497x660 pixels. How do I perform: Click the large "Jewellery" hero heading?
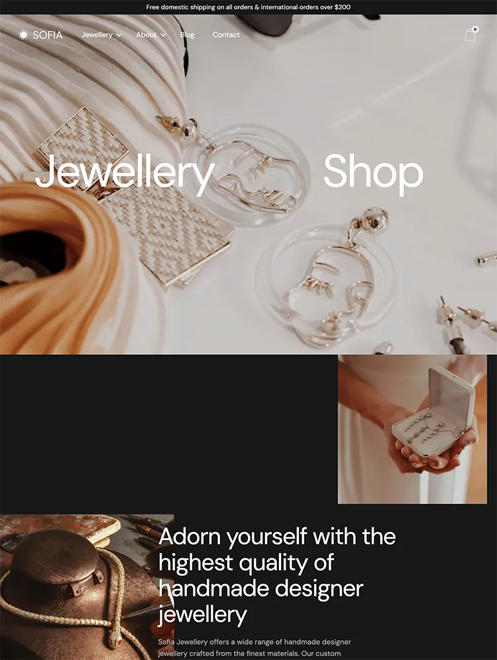pos(125,173)
